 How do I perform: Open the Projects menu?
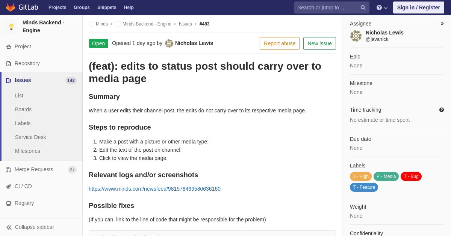pyautogui.click(x=57, y=7)
